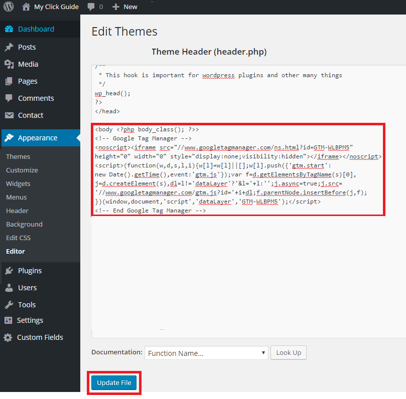This screenshot has width=406, height=399.
Task: Open My Click Guide site link
Action: tap(56, 7)
